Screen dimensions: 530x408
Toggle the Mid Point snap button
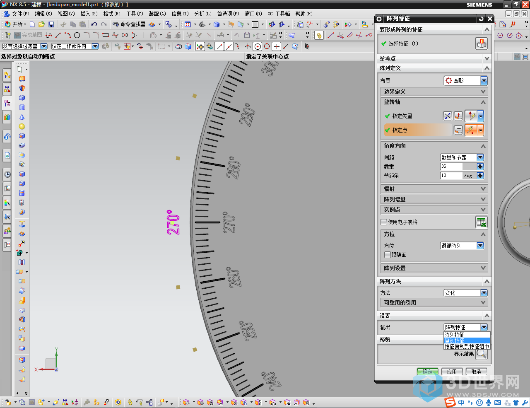pyautogui.click(x=229, y=46)
